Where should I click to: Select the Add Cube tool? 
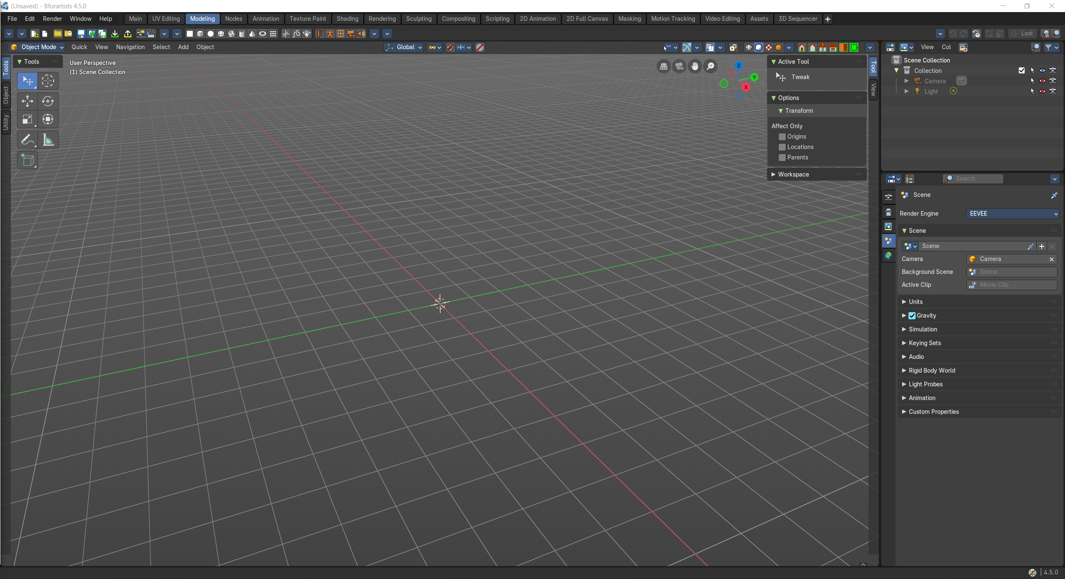(27, 160)
